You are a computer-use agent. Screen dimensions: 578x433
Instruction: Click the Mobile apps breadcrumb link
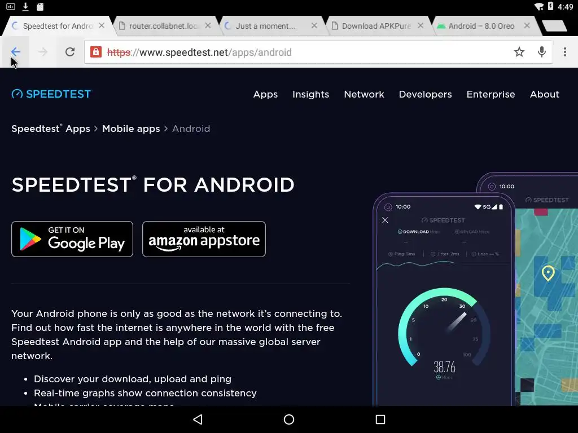[131, 129]
